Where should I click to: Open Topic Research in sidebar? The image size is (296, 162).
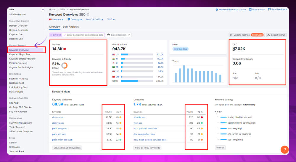coord(17,127)
